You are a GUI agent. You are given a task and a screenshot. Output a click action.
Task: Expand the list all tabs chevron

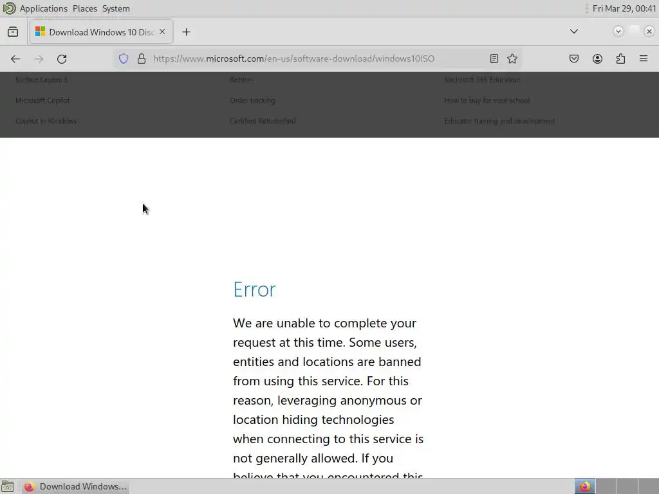pos(573,32)
